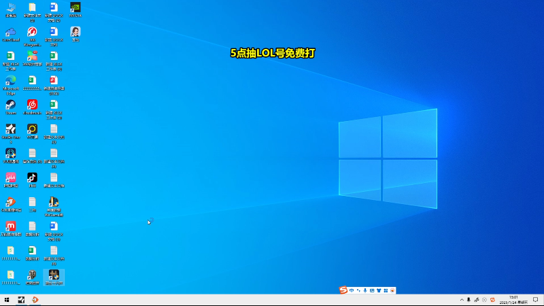Select the highlighted dark gold-emblem game shortcut
Viewport: 544px width, 306px height.
tap(54, 277)
